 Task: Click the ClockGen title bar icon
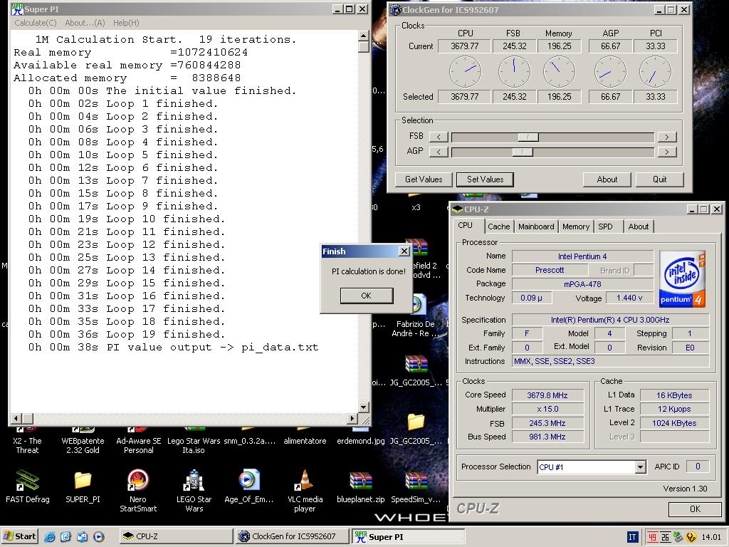(x=396, y=9)
